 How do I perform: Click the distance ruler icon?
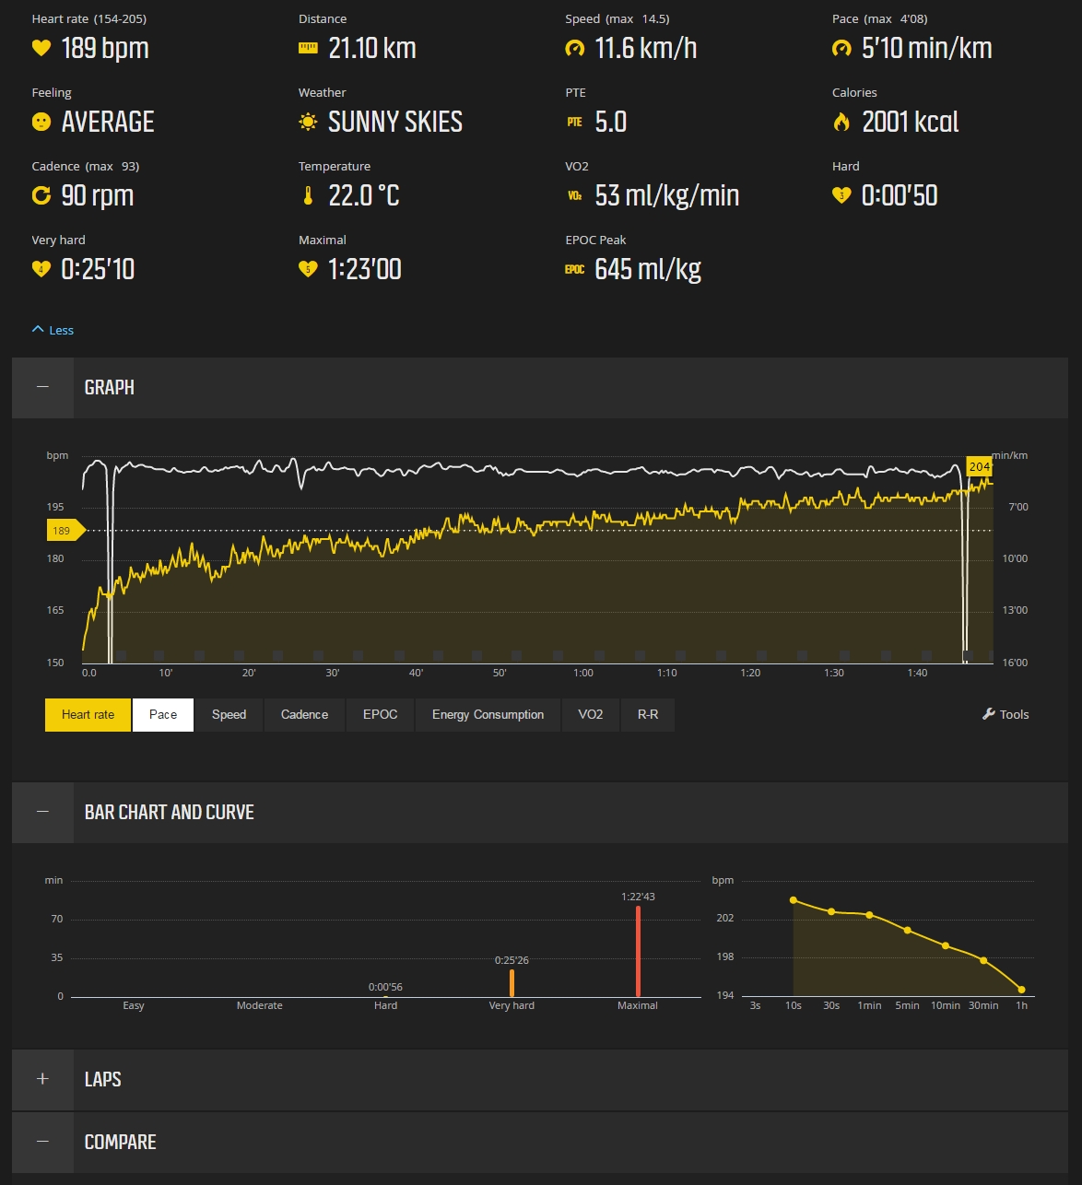(x=308, y=48)
